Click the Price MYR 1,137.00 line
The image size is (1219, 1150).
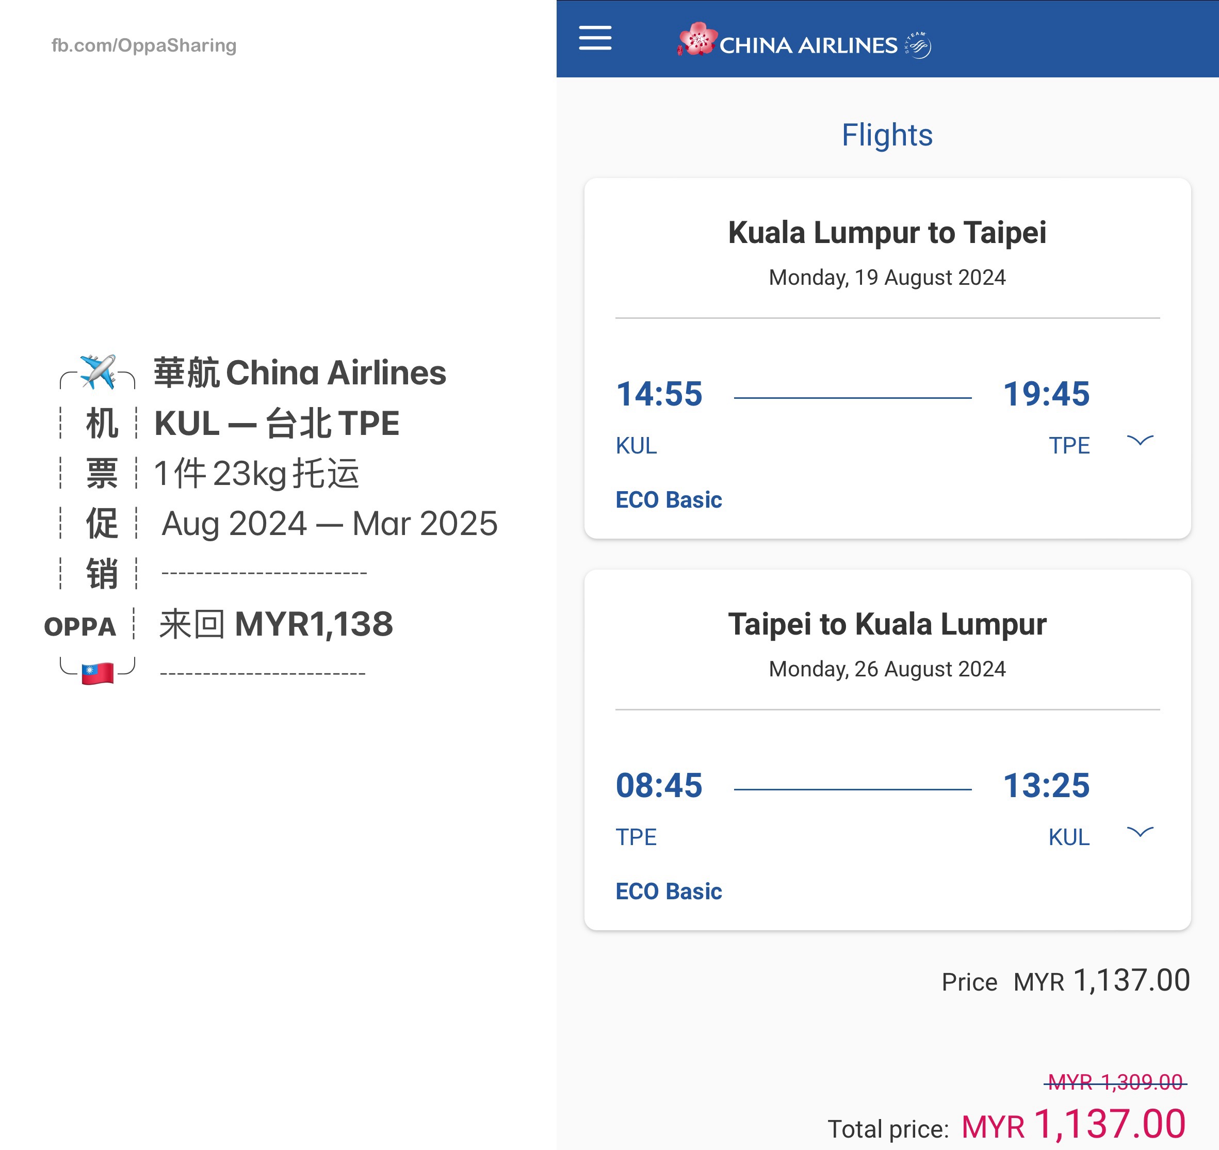pyautogui.click(x=1066, y=980)
